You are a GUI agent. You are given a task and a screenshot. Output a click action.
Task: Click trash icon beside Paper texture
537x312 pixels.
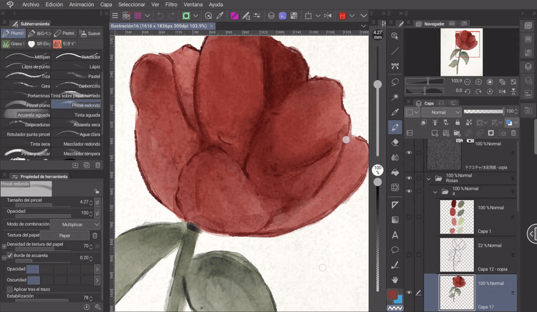click(x=95, y=236)
